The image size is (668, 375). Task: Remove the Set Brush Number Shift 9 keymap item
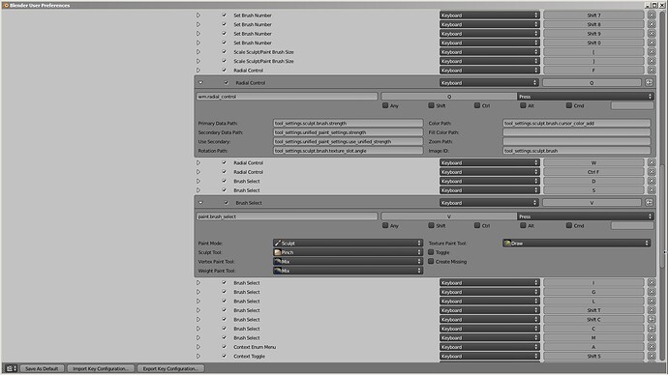[652, 34]
